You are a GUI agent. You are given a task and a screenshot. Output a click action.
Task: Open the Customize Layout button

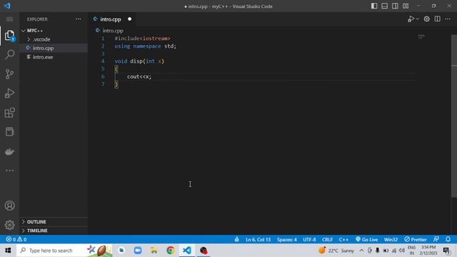tap(406, 6)
